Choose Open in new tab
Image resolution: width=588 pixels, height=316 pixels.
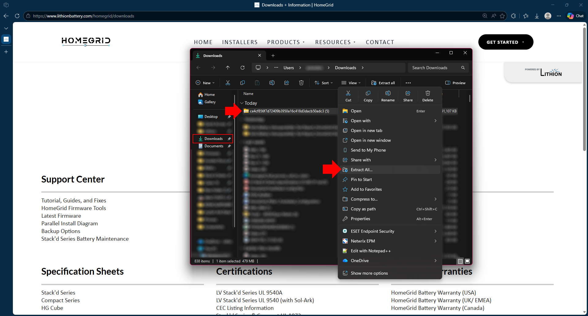point(390,130)
